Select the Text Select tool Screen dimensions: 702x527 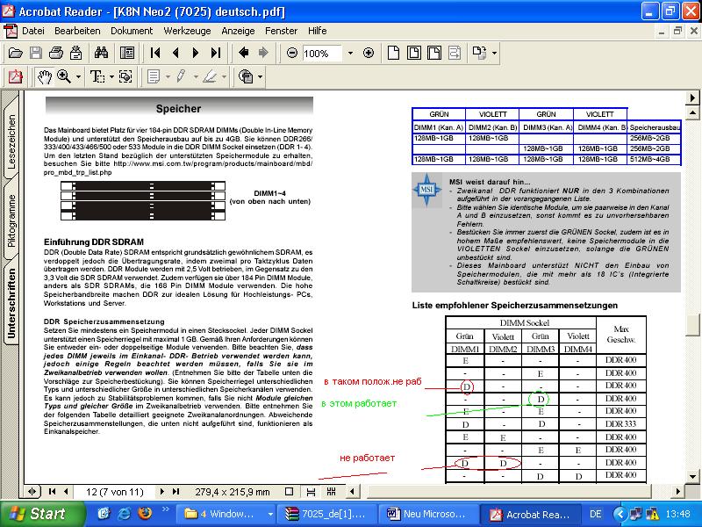(97, 76)
